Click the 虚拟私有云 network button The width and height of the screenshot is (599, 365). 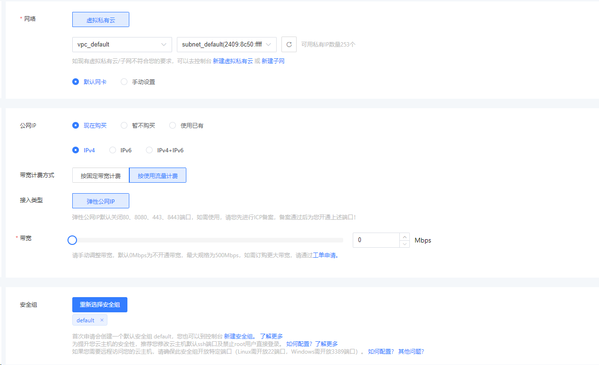tap(101, 20)
